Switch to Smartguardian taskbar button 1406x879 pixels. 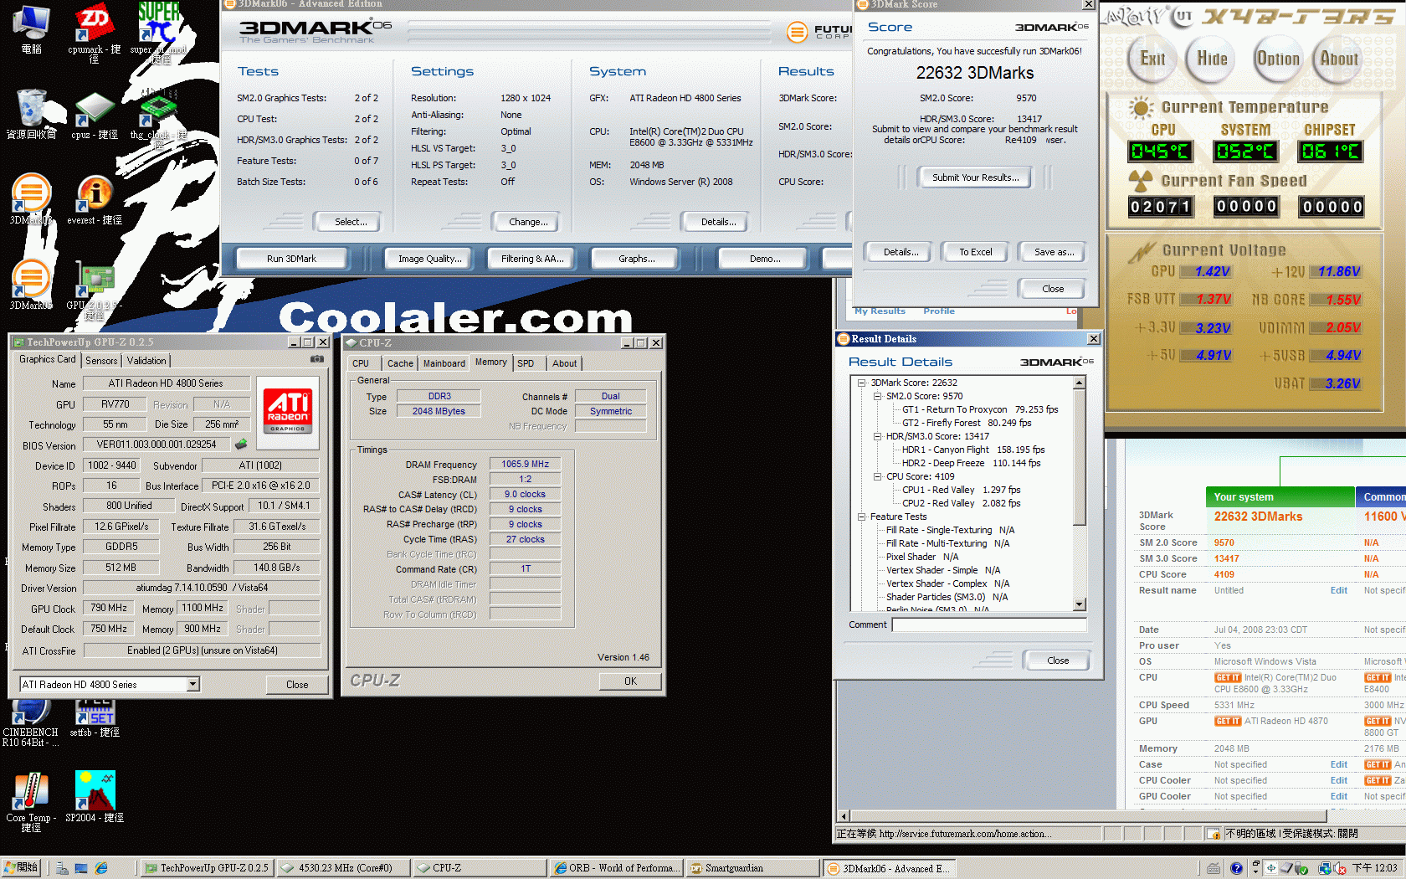753,868
